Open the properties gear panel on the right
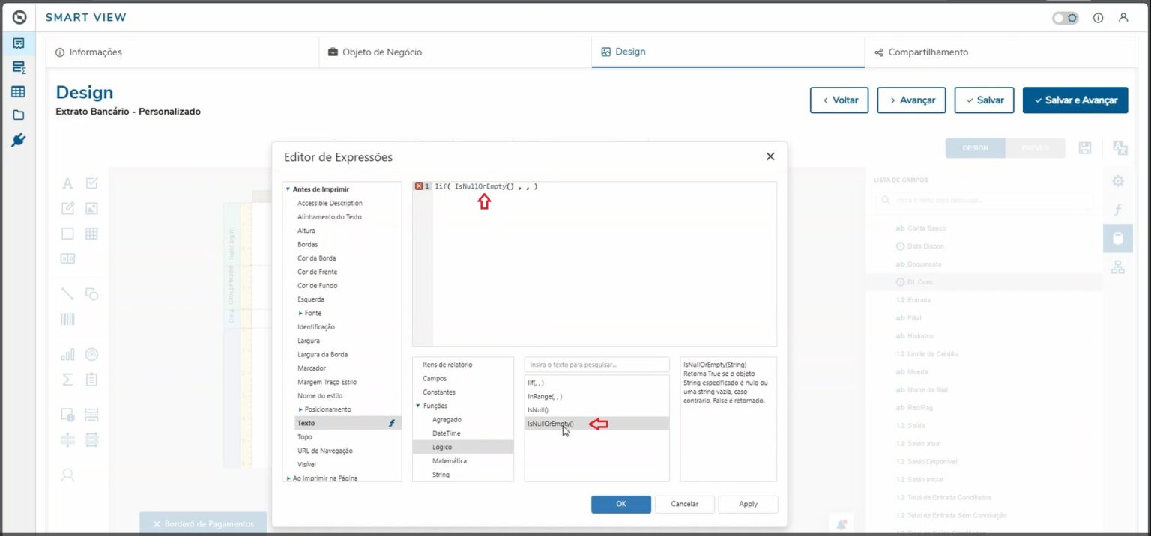 pos(1117,180)
